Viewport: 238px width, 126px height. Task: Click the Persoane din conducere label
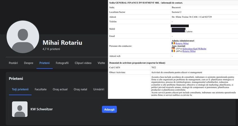121,46
